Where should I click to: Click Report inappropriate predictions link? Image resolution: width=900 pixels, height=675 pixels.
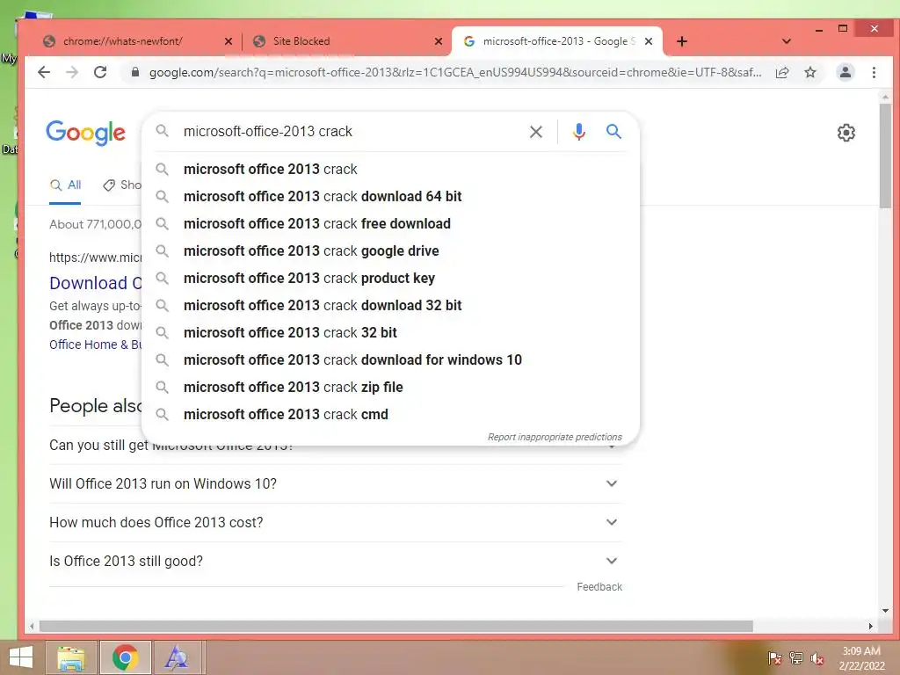pyautogui.click(x=555, y=437)
